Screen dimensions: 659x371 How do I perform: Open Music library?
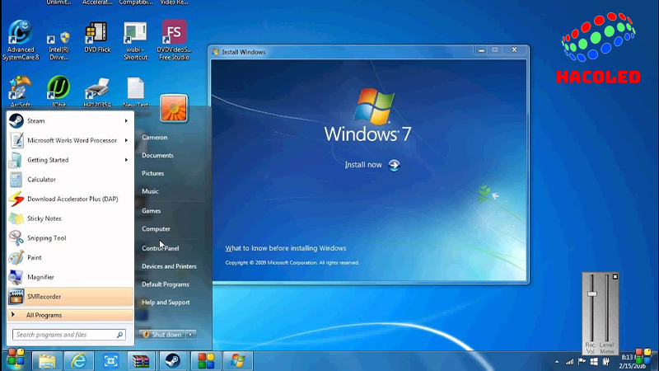[150, 191]
